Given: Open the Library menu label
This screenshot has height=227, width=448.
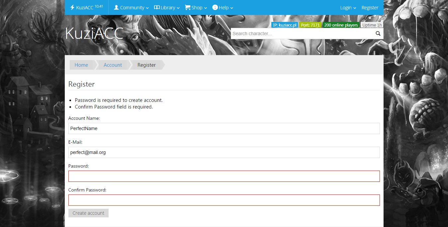Looking at the screenshot, I should click(168, 8).
